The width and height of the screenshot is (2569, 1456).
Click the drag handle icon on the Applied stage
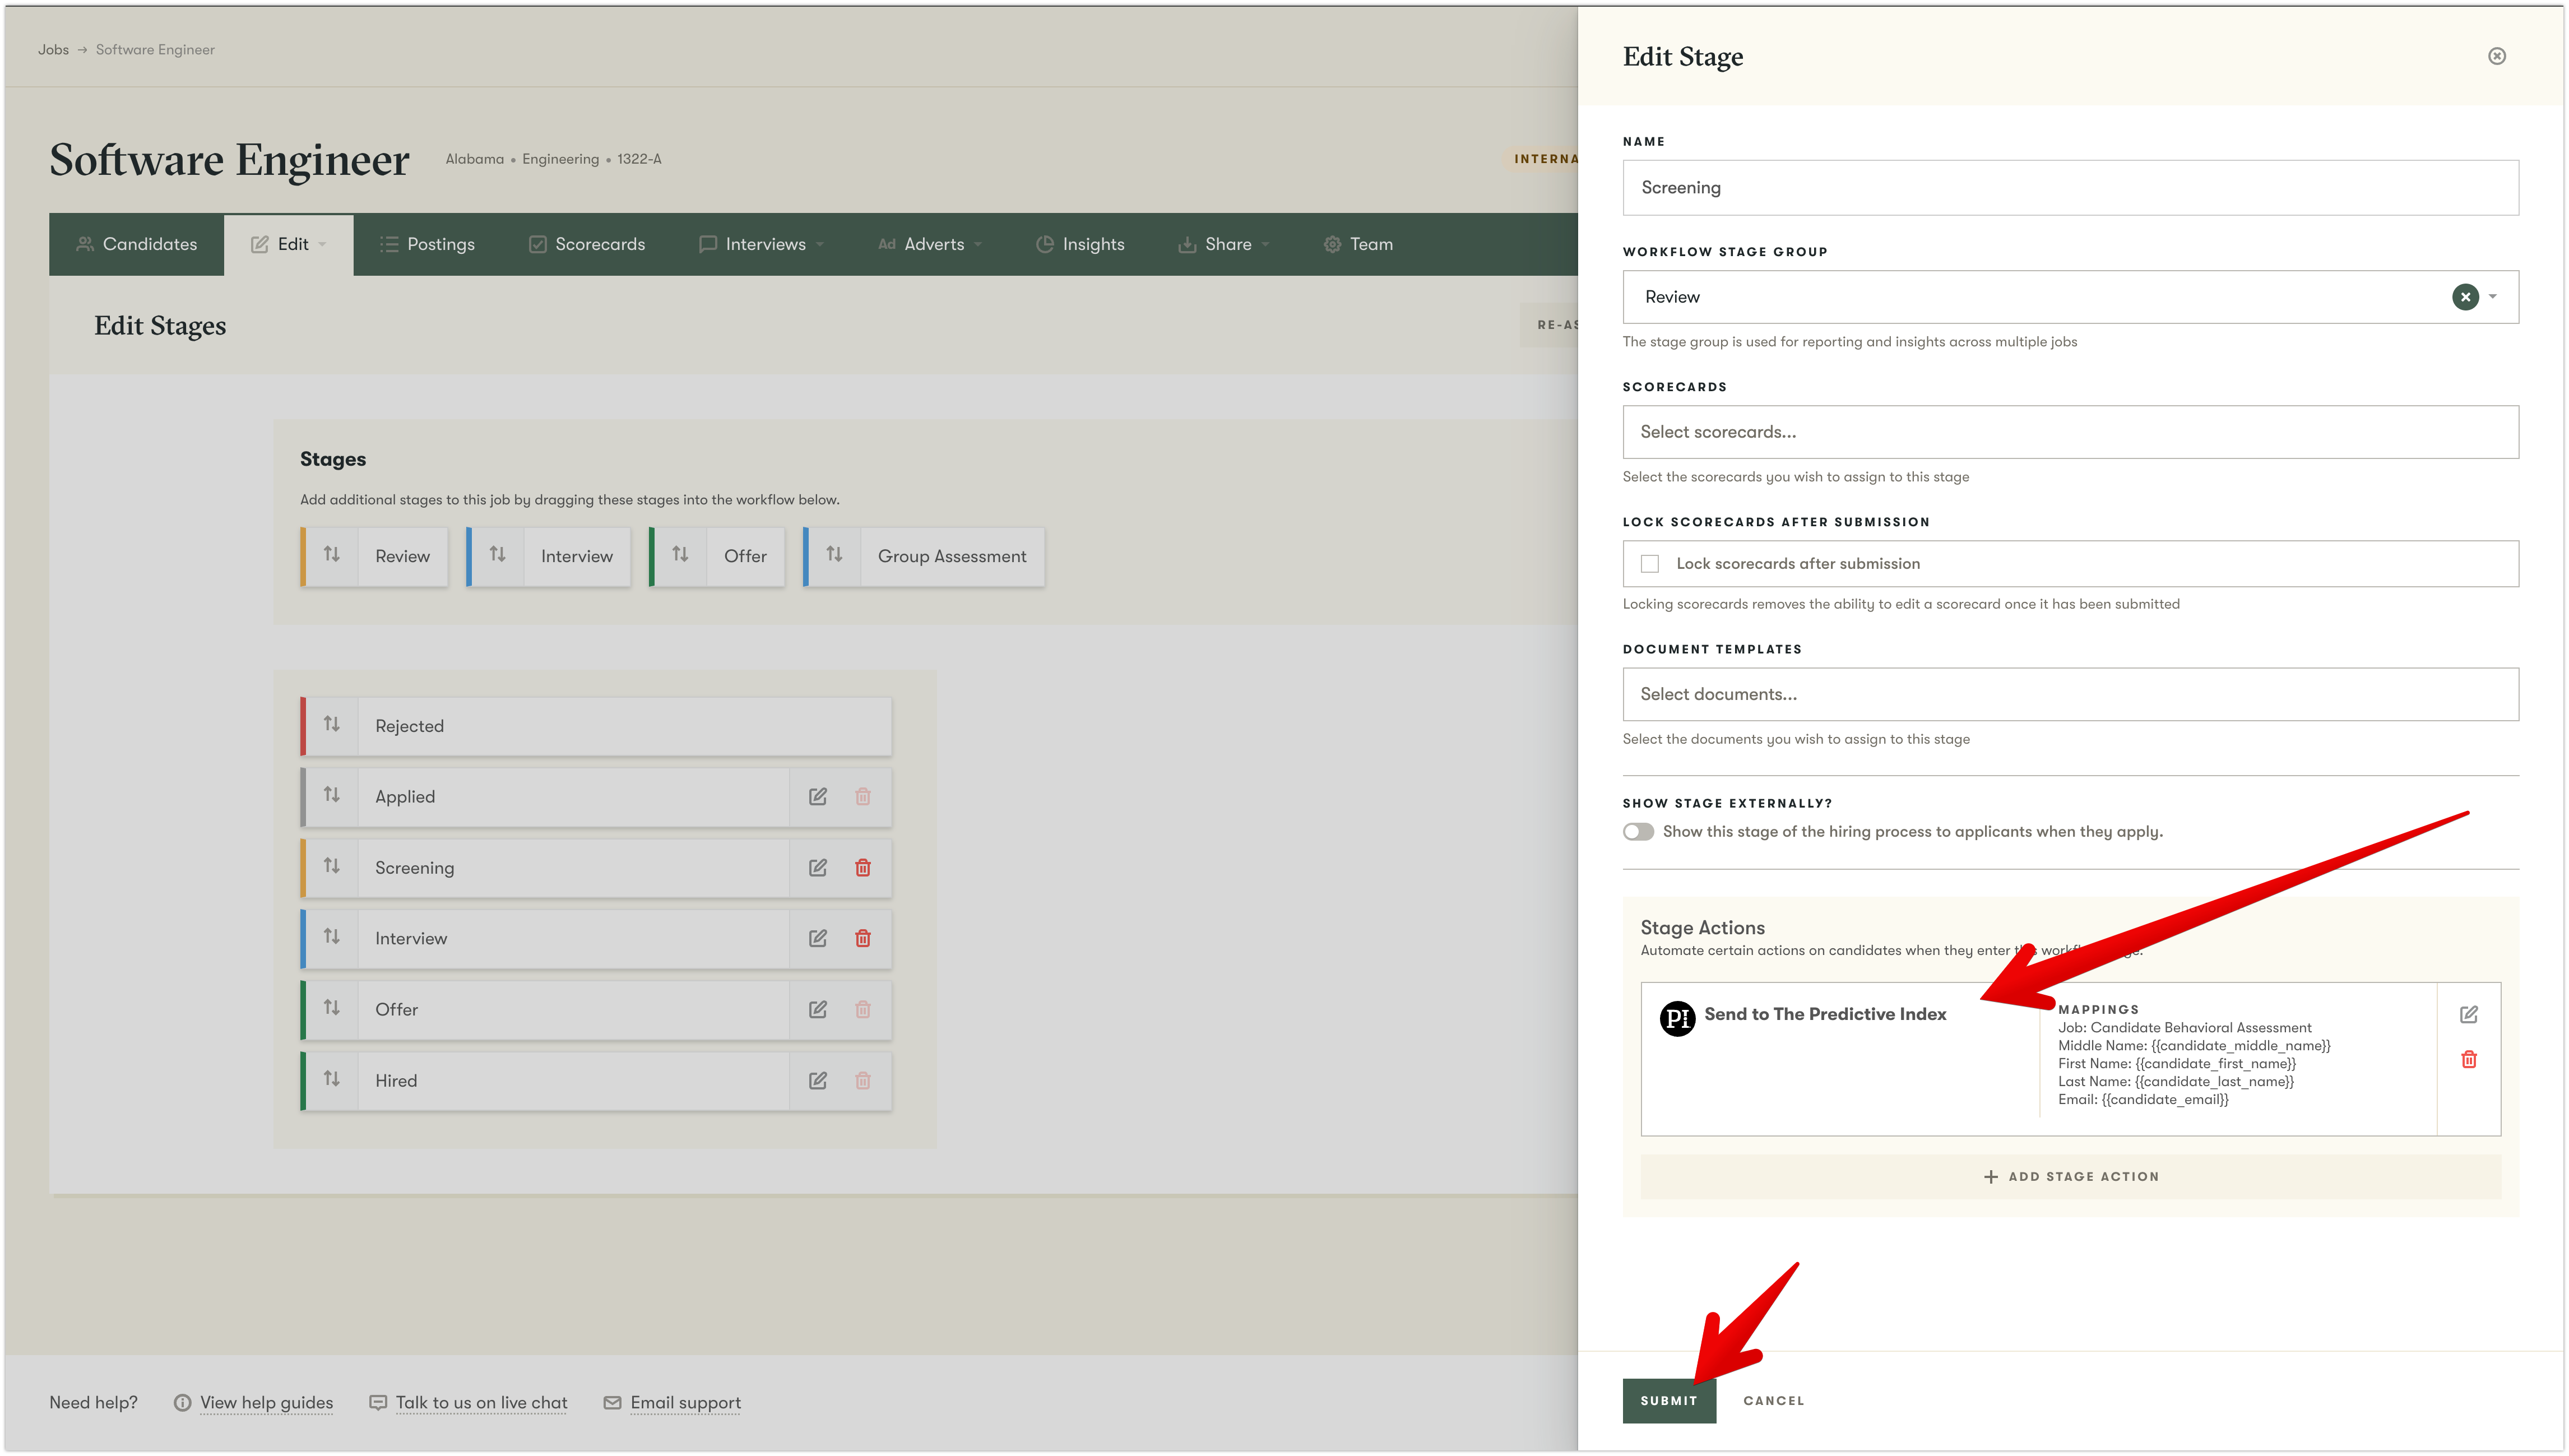(x=331, y=795)
